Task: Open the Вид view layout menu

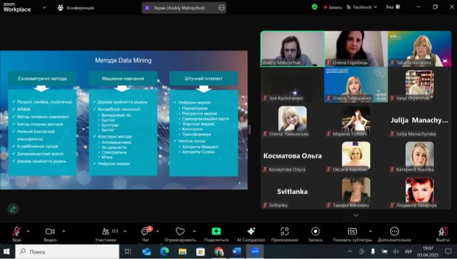Action: (391, 7)
